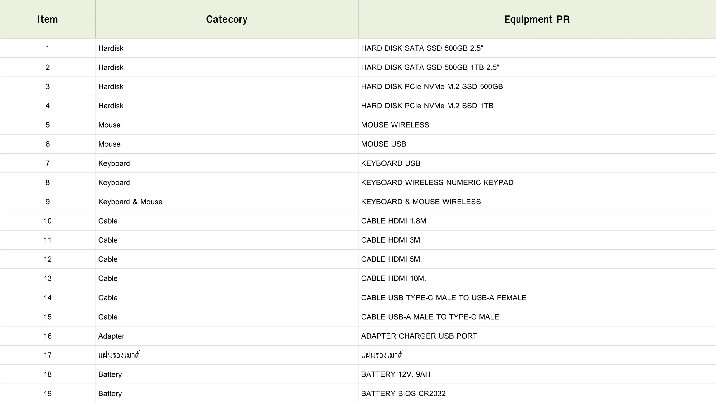Select item number 17 cell
Screen dimensions: 716x403
(x=48, y=355)
